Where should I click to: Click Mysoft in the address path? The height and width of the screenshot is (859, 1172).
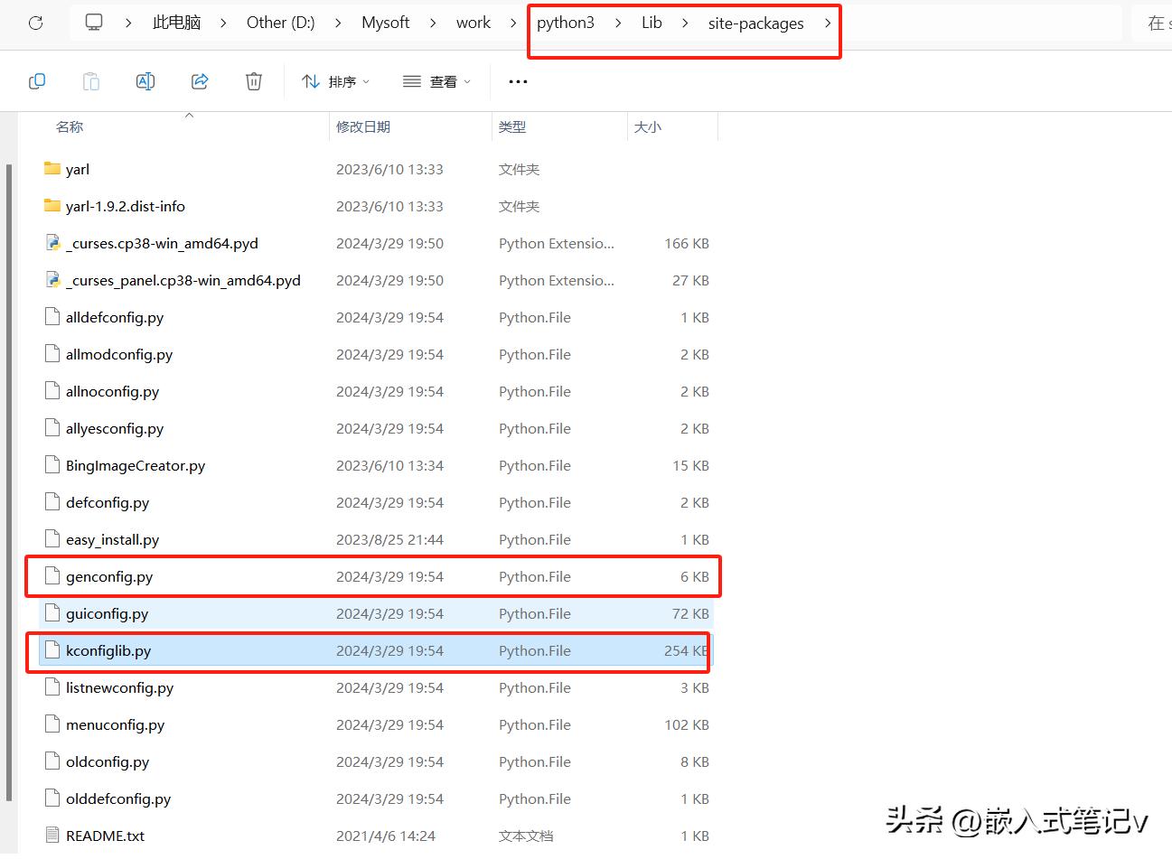pos(385,23)
